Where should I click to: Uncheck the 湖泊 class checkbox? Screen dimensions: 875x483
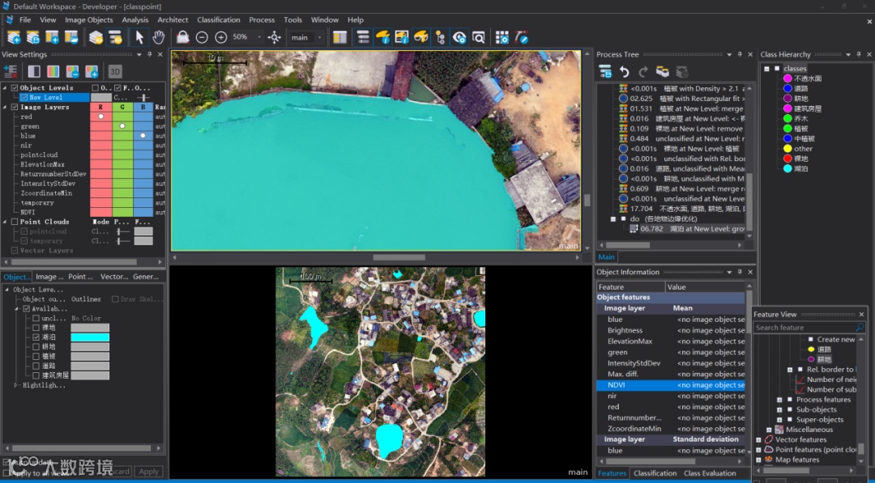36,337
